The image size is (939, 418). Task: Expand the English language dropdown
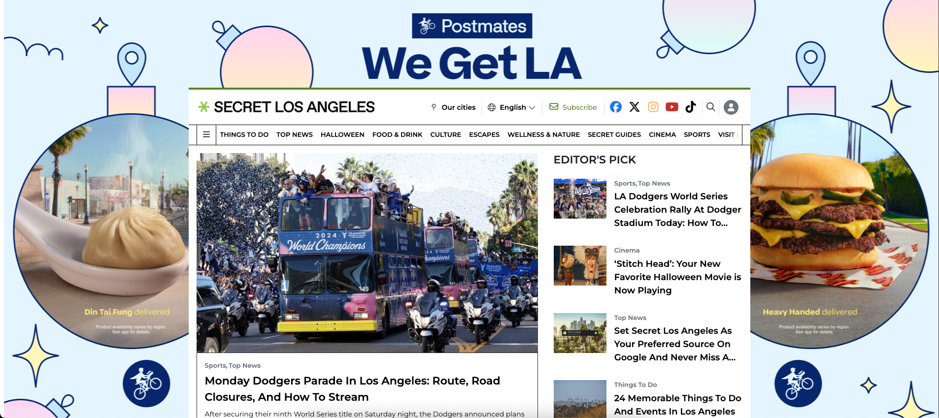[511, 107]
